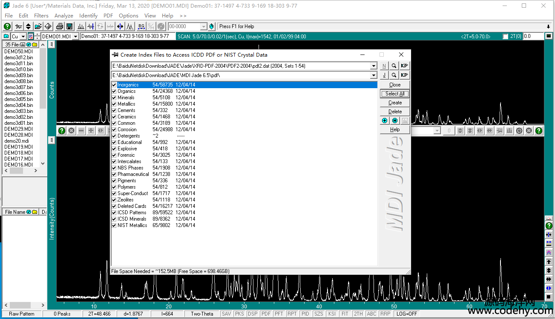
Task: Open the pdf2.dat path dropdown
Action: pos(374,66)
